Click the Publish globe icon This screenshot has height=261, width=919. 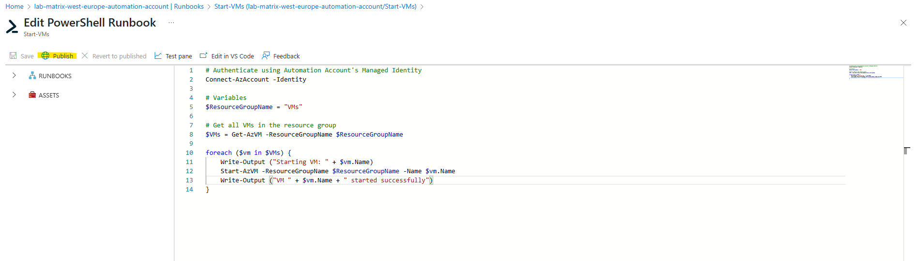[x=45, y=56]
